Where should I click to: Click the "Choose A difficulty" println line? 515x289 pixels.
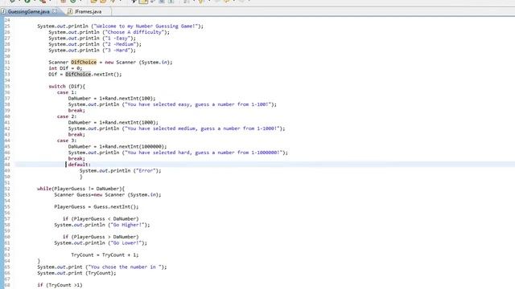point(109,32)
